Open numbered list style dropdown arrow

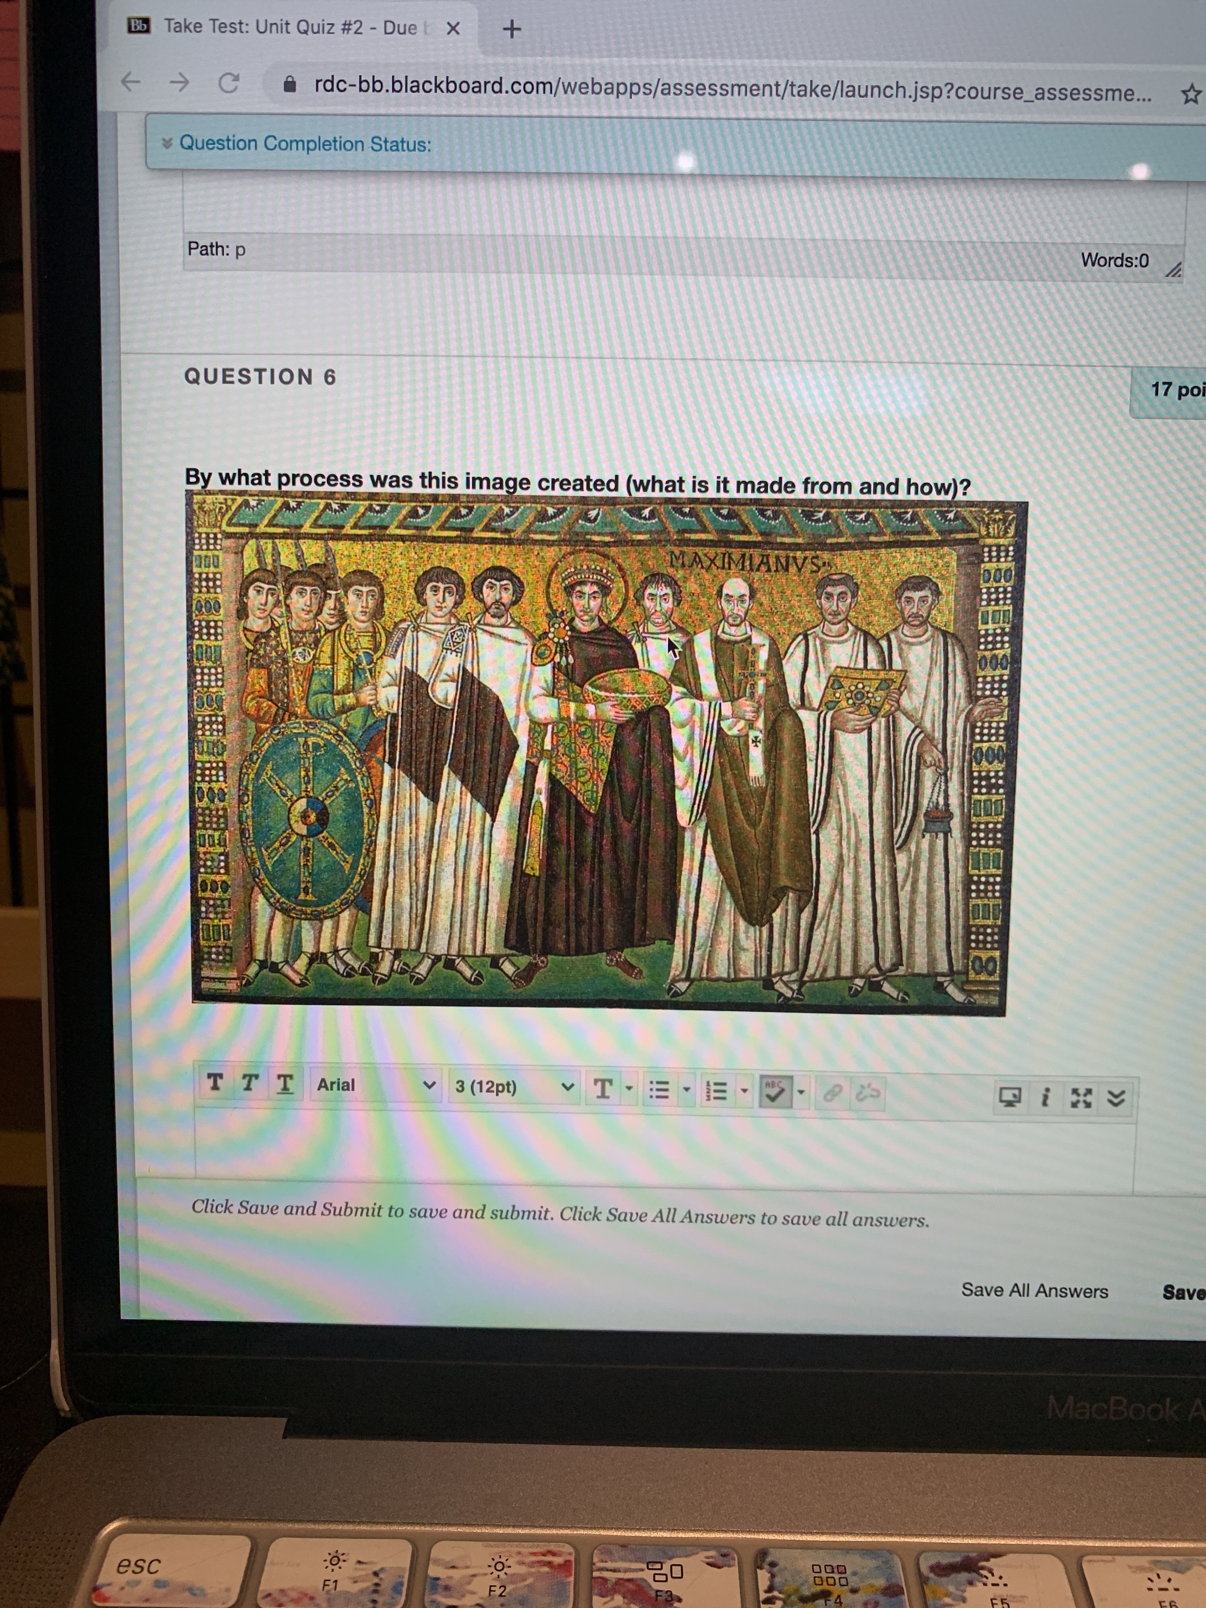[744, 1090]
